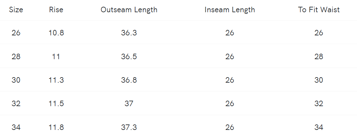Click the 11.8 rise cell
The width and height of the screenshot is (357, 137).
point(56,127)
